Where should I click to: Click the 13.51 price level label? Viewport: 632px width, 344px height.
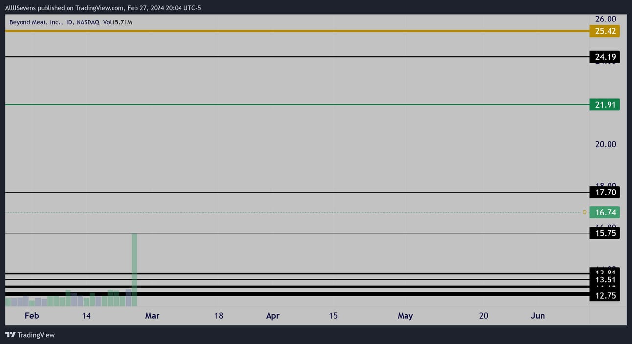coord(605,280)
